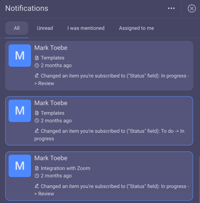Click the clock icon in the Zoom notification

37,176
